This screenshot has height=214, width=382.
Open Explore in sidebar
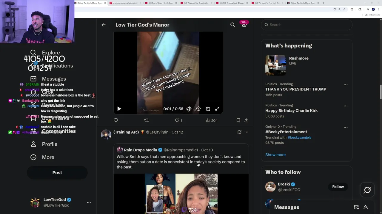click(45, 53)
